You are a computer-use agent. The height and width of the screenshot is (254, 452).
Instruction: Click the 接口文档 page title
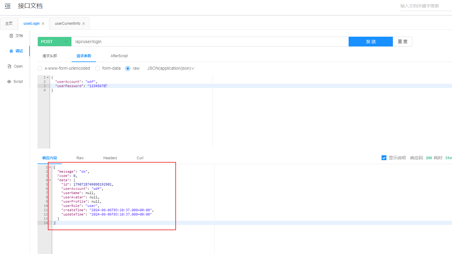[x=30, y=6]
